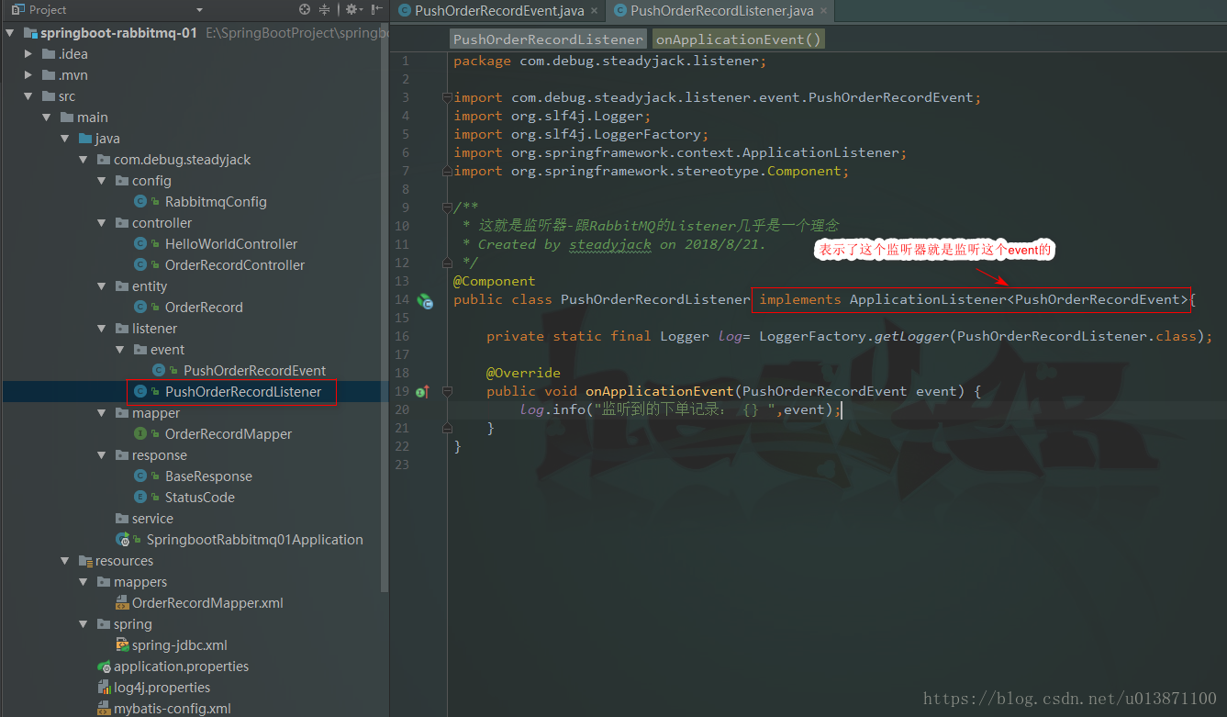Viewport: 1227px width, 717px height.
Task: Close the PushOrderRecordEvent.java tab
Action: [594, 11]
